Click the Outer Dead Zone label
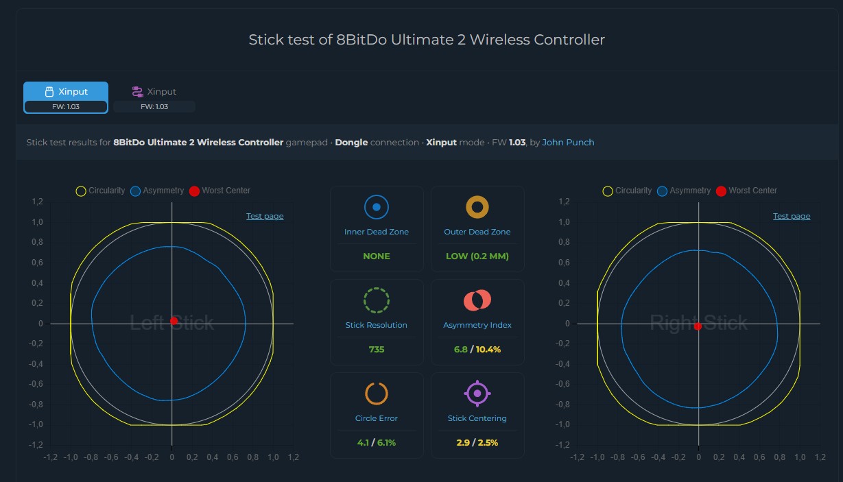 [477, 232]
